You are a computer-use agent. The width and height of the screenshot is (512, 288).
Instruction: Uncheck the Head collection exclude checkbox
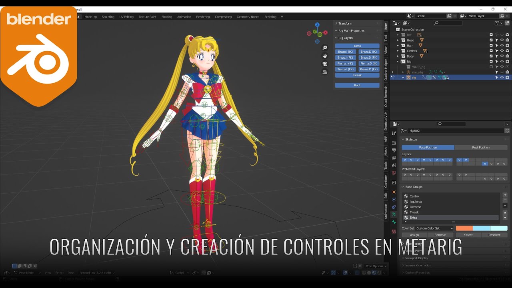(491, 40)
